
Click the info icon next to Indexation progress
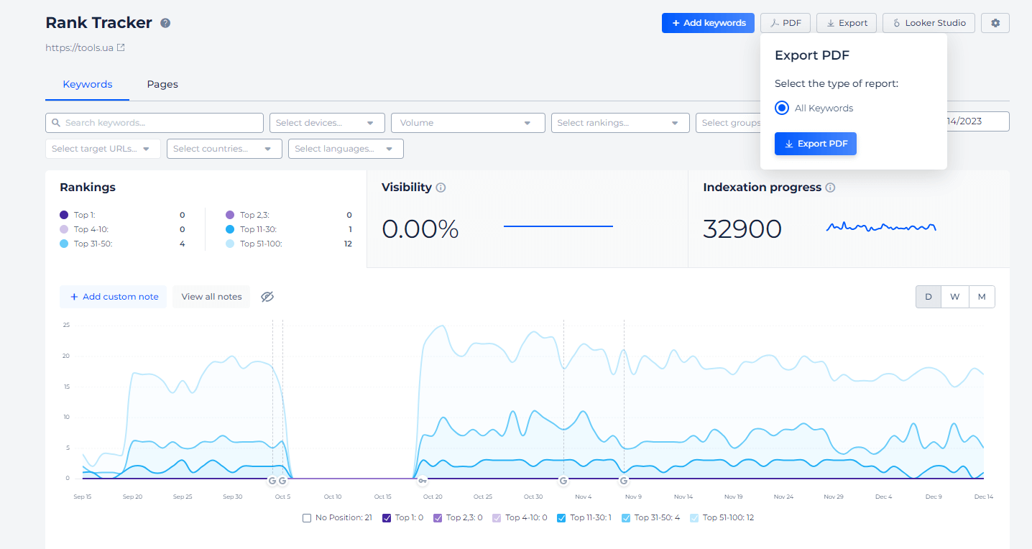click(x=830, y=188)
